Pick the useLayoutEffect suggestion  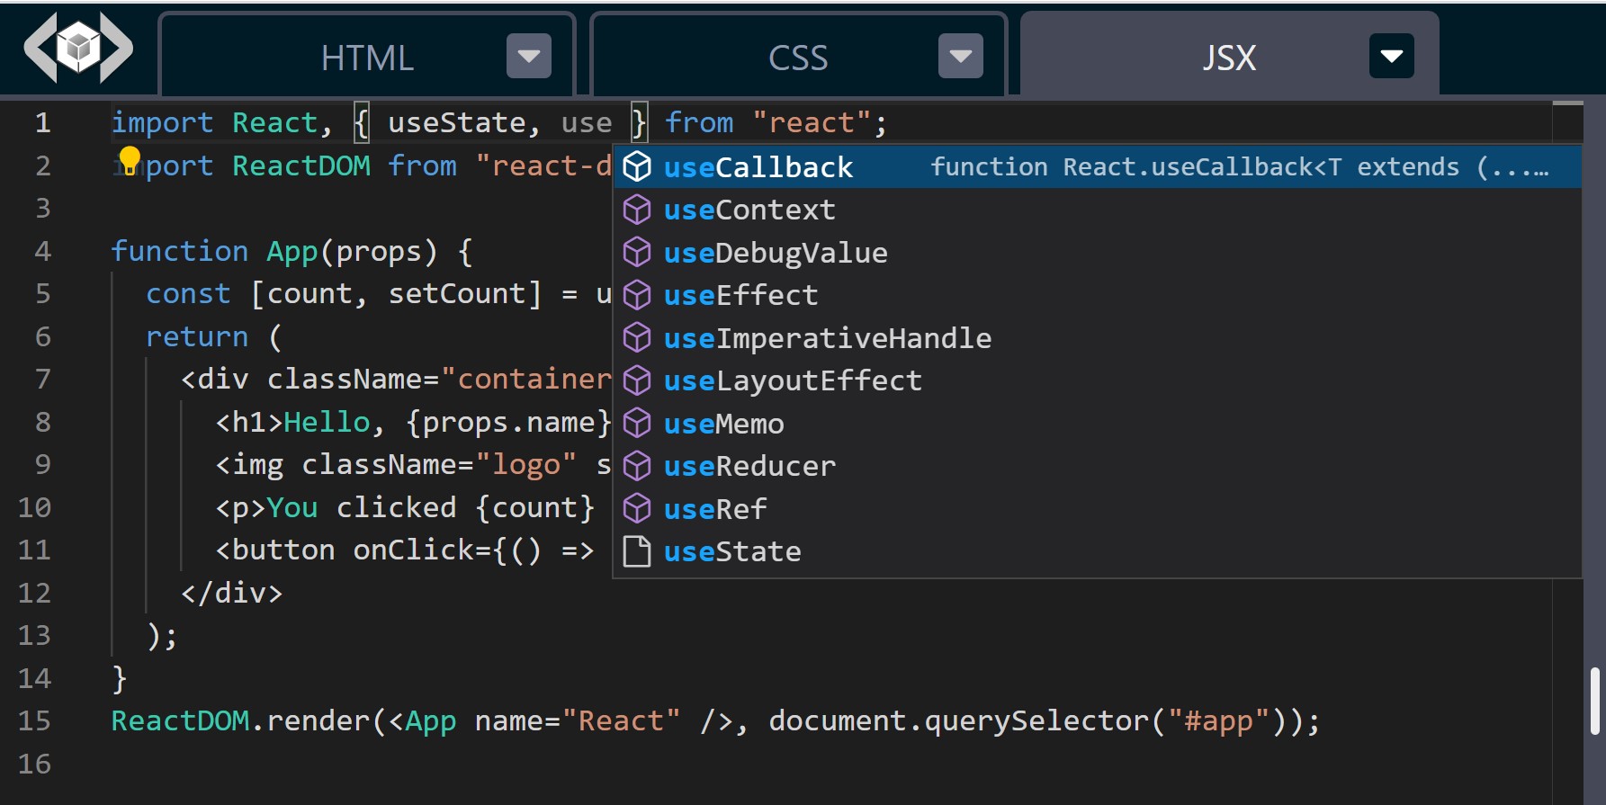click(793, 380)
